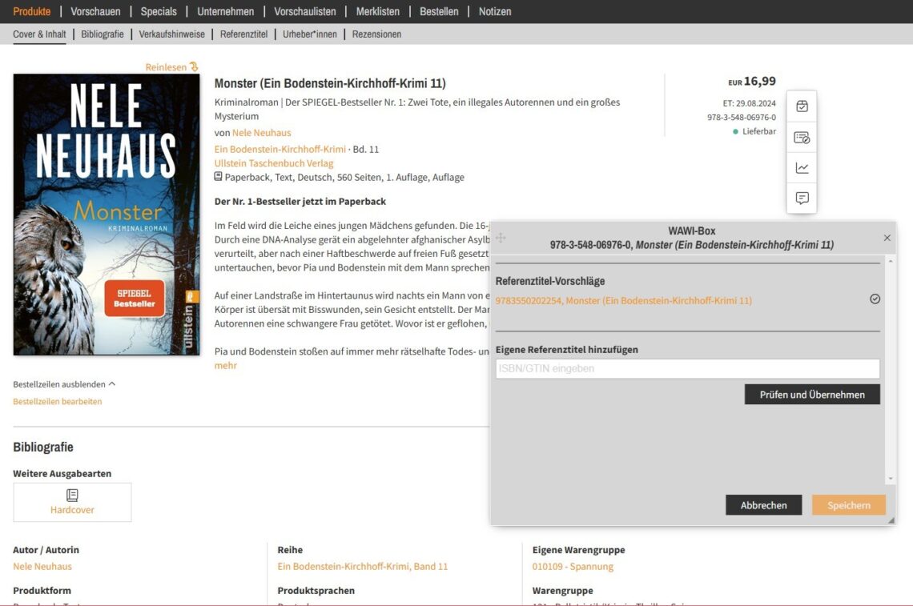Click the Hardcover edition book icon
Image resolution: width=913 pixels, height=606 pixels.
pos(72,496)
